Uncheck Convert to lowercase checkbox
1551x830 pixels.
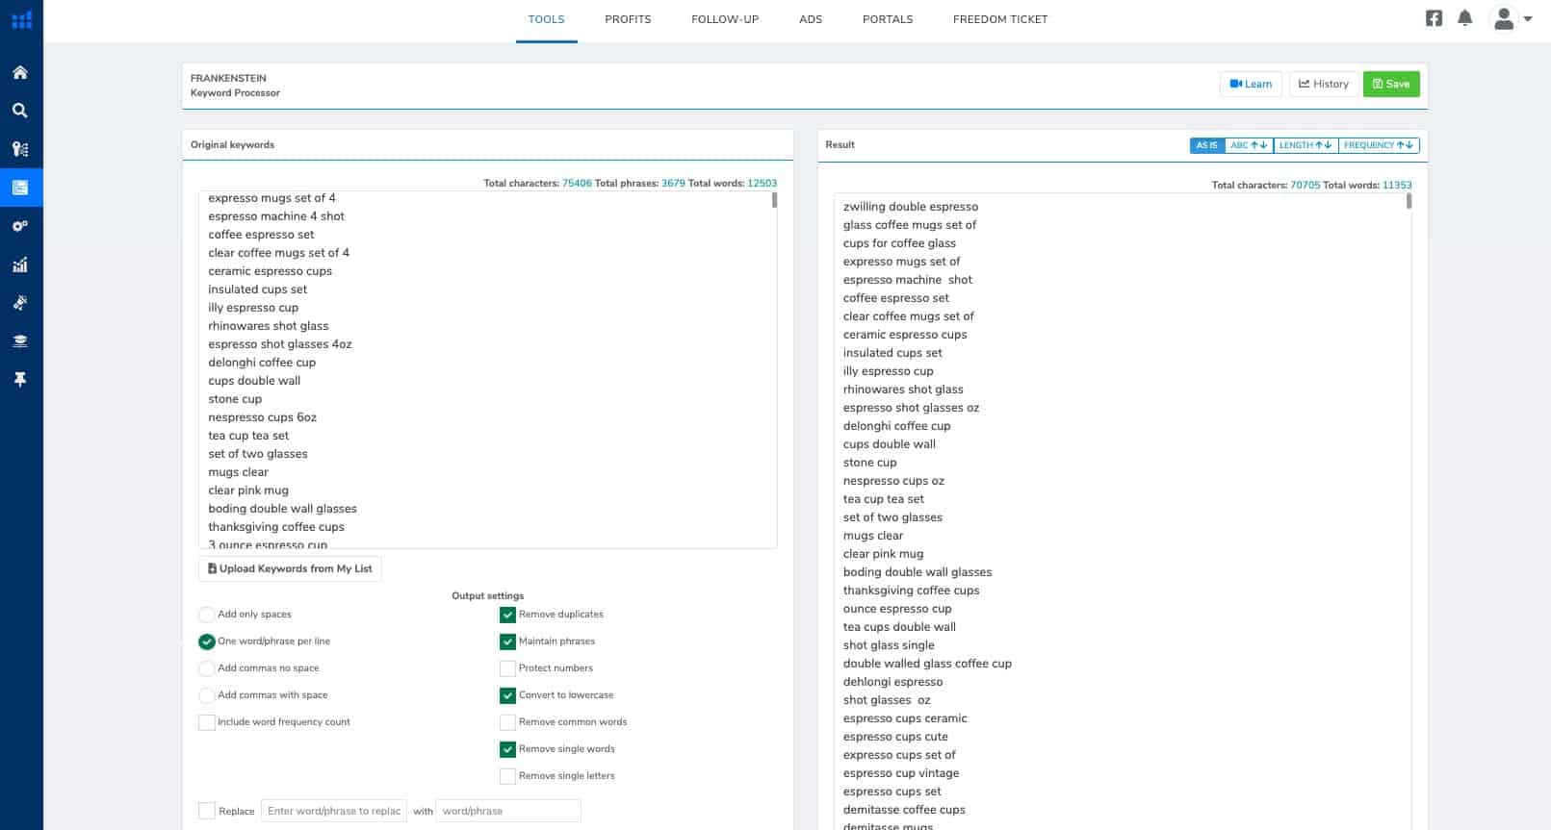click(x=507, y=695)
